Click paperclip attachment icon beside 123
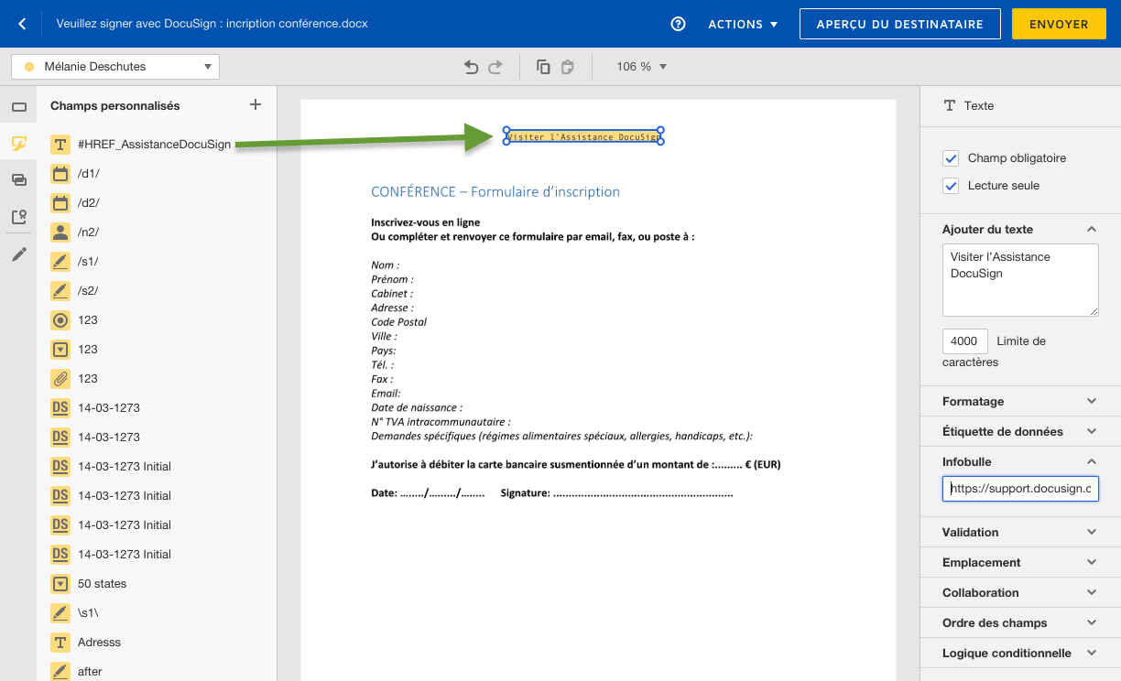This screenshot has width=1121, height=681. click(x=60, y=379)
